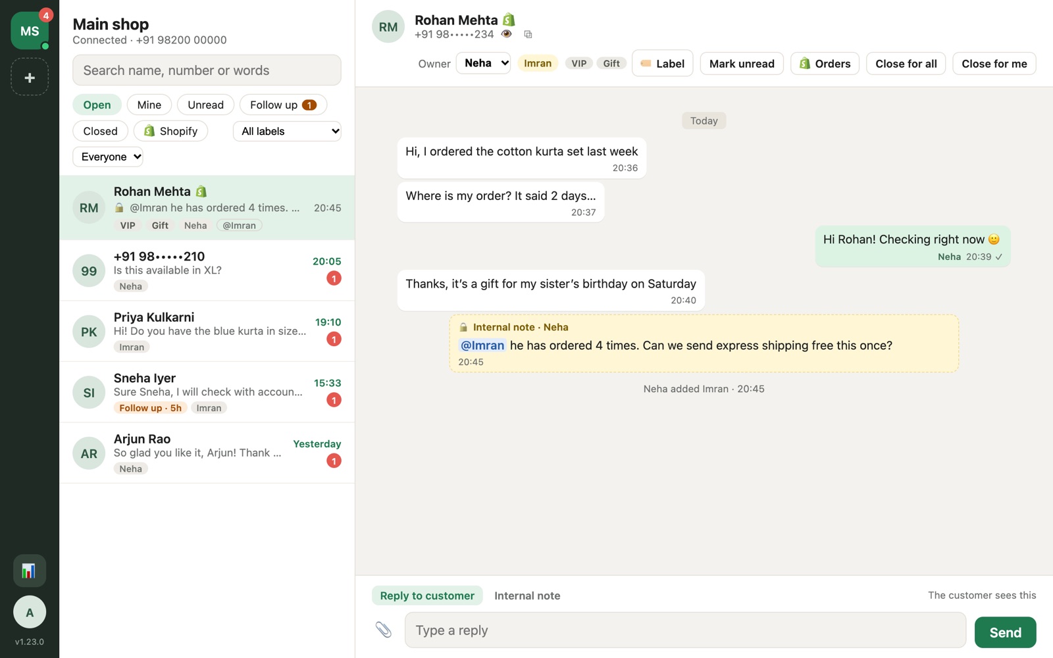1053x658 pixels.
Task: Send the reply with Send button
Action: [x=1005, y=632]
